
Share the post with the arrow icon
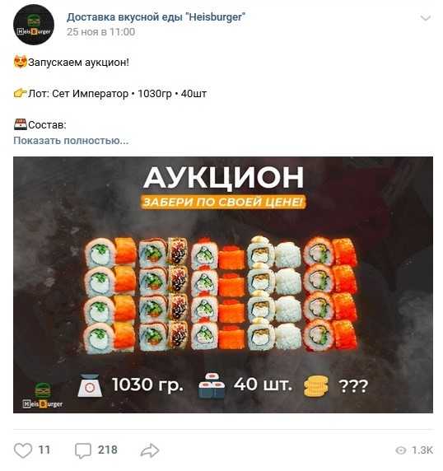tap(150, 450)
